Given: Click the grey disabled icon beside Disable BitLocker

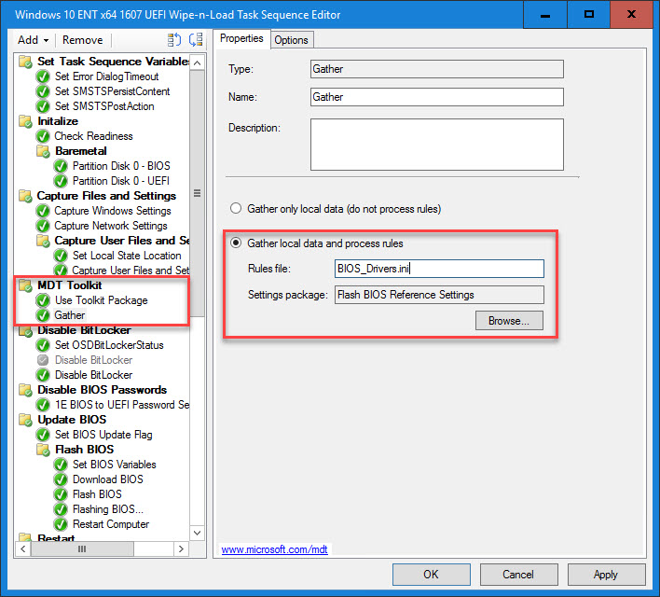Looking at the screenshot, I should pos(43,360).
